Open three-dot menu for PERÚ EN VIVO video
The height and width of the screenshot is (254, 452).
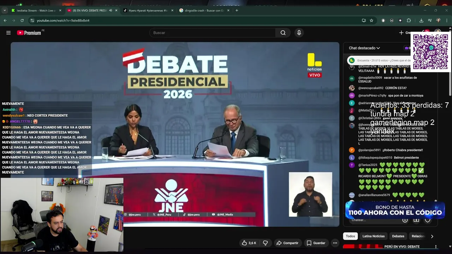[436, 247]
